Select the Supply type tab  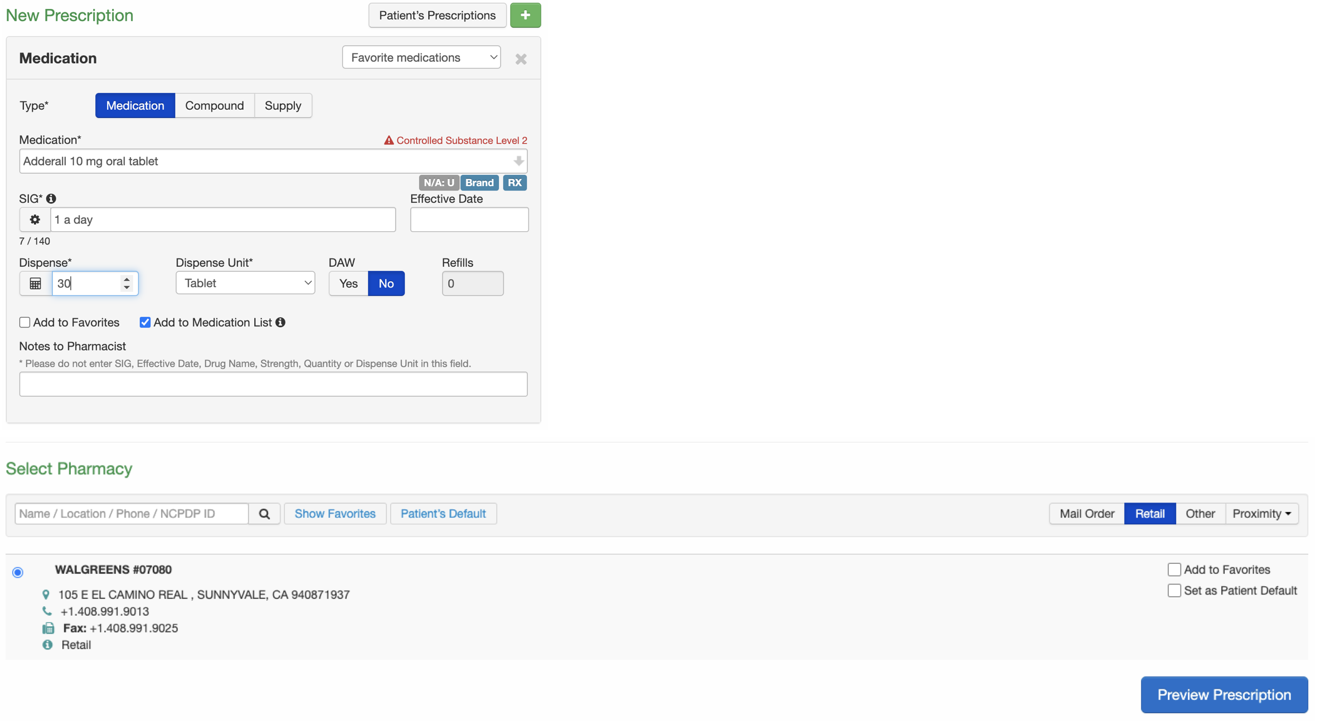point(283,105)
